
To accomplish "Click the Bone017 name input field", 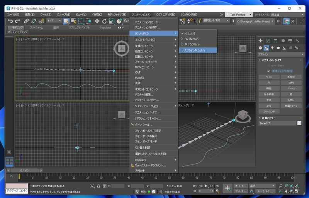I will [277, 123].
